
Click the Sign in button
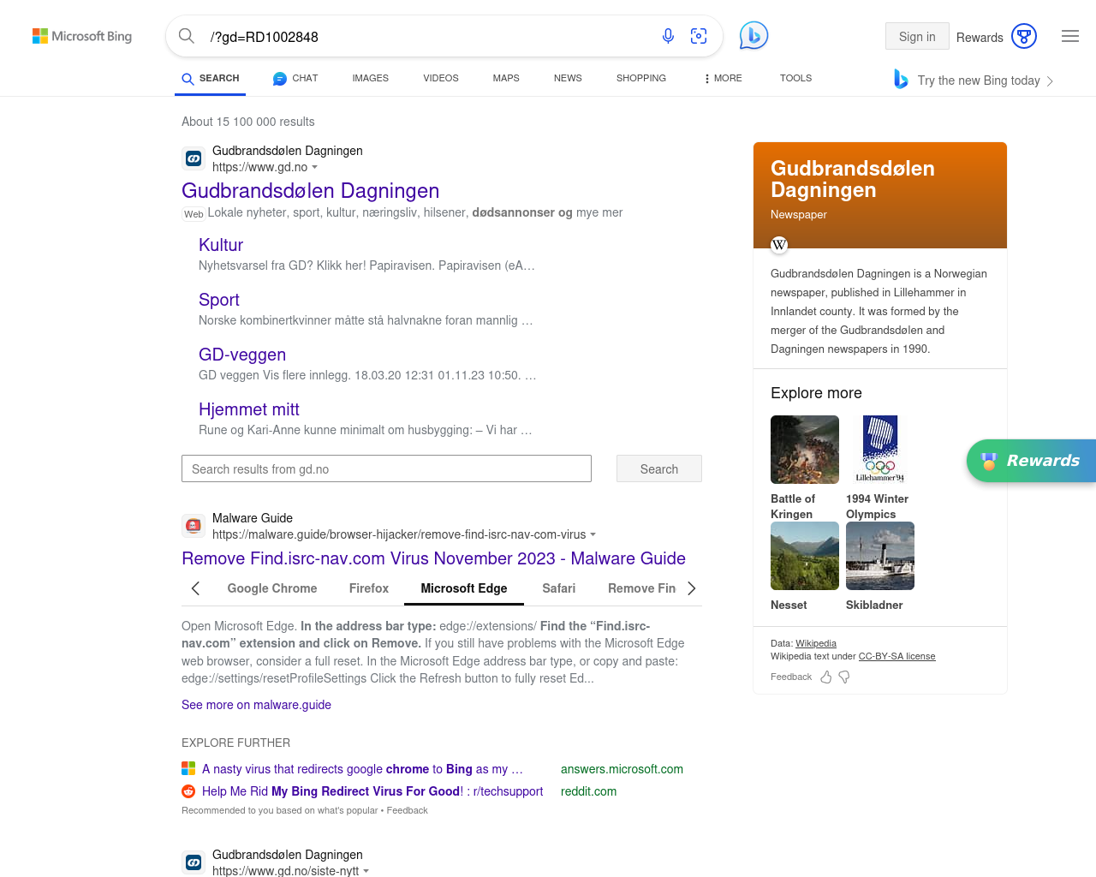click(x=917, y=36)
